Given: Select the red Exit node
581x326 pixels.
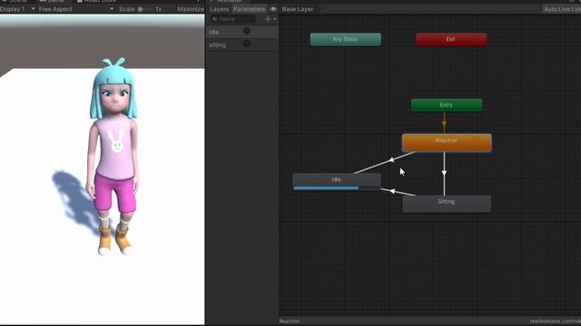Looking at the screenshot, I should 451,39.
